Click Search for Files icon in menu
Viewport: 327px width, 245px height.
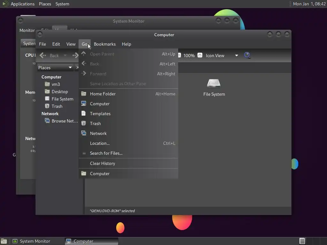click(84, 153)
